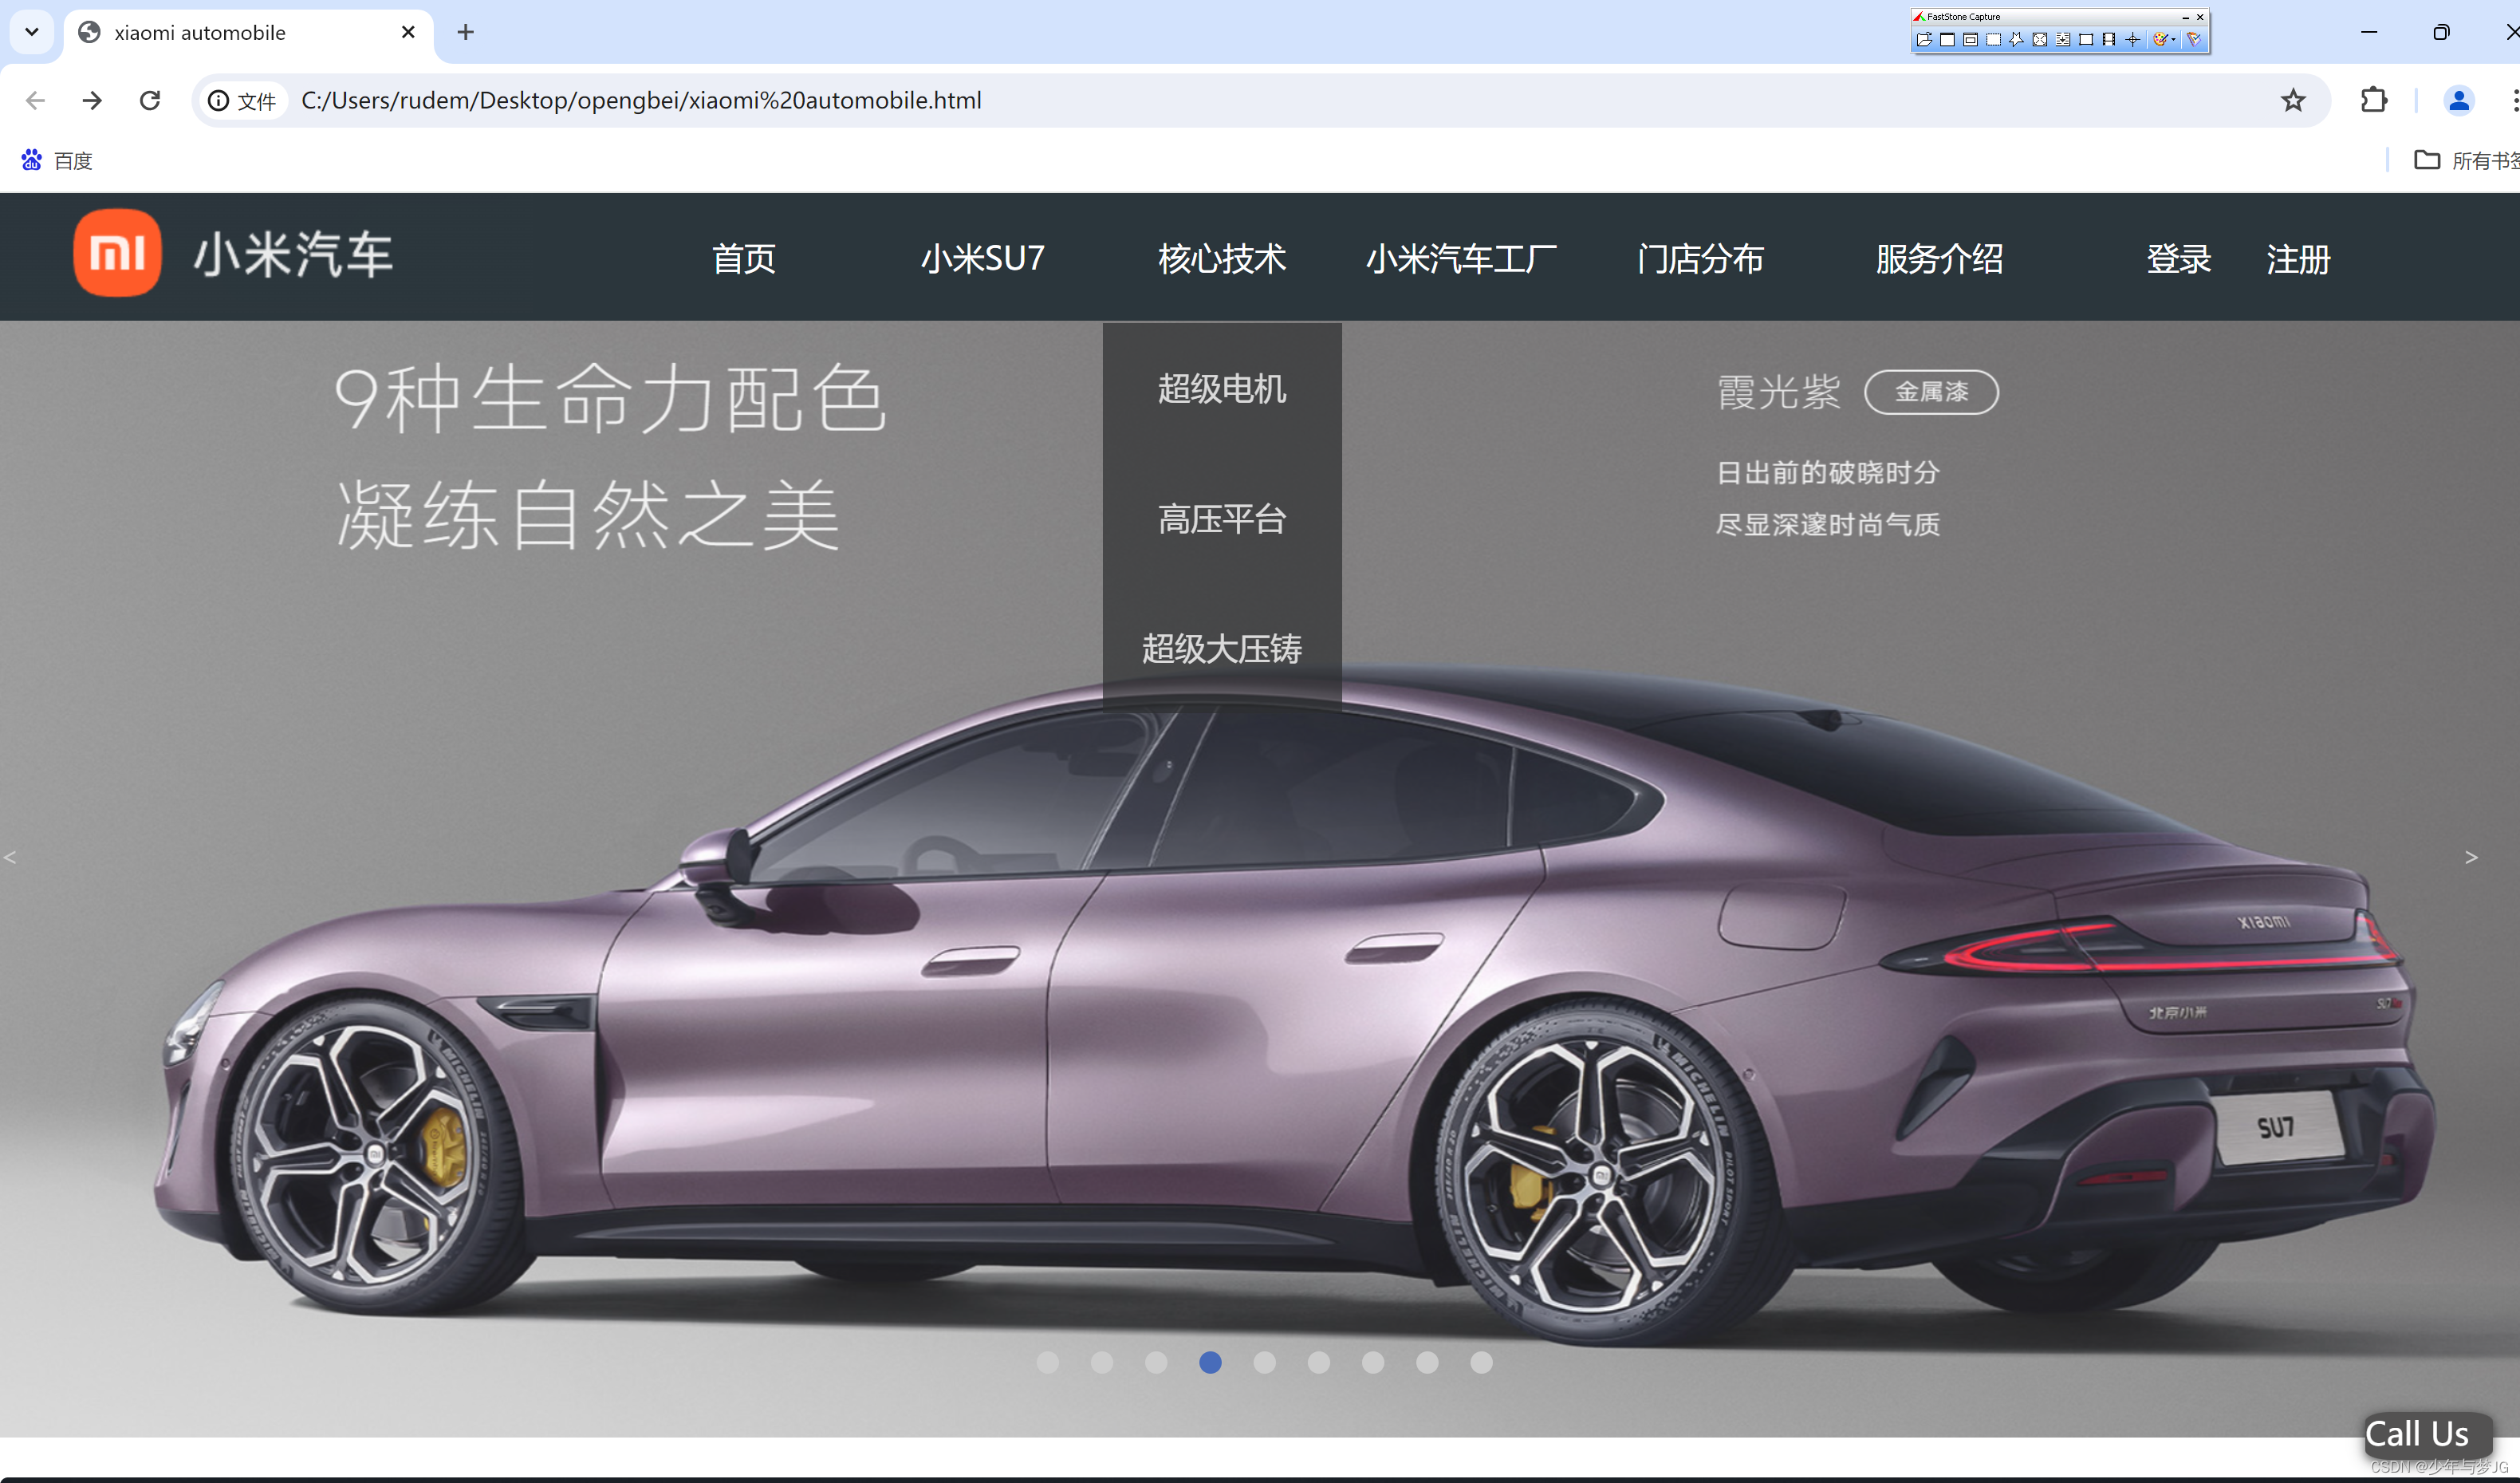
Task: Click FastStone screen color picker crosshair
Action: (2133, 39)
